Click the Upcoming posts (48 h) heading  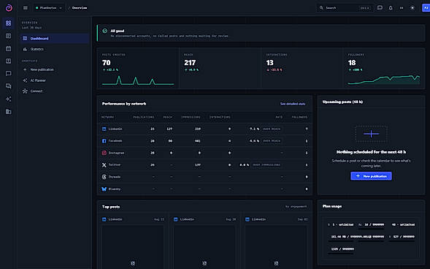(342, 102)
